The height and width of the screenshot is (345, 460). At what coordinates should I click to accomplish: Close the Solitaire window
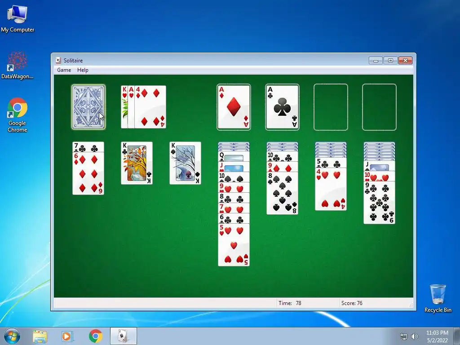[406, 61]
